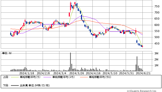Screen dimensions: 162x92
Task: Click the red 50-day moving average legend line
Action: [x=84, y=77]
